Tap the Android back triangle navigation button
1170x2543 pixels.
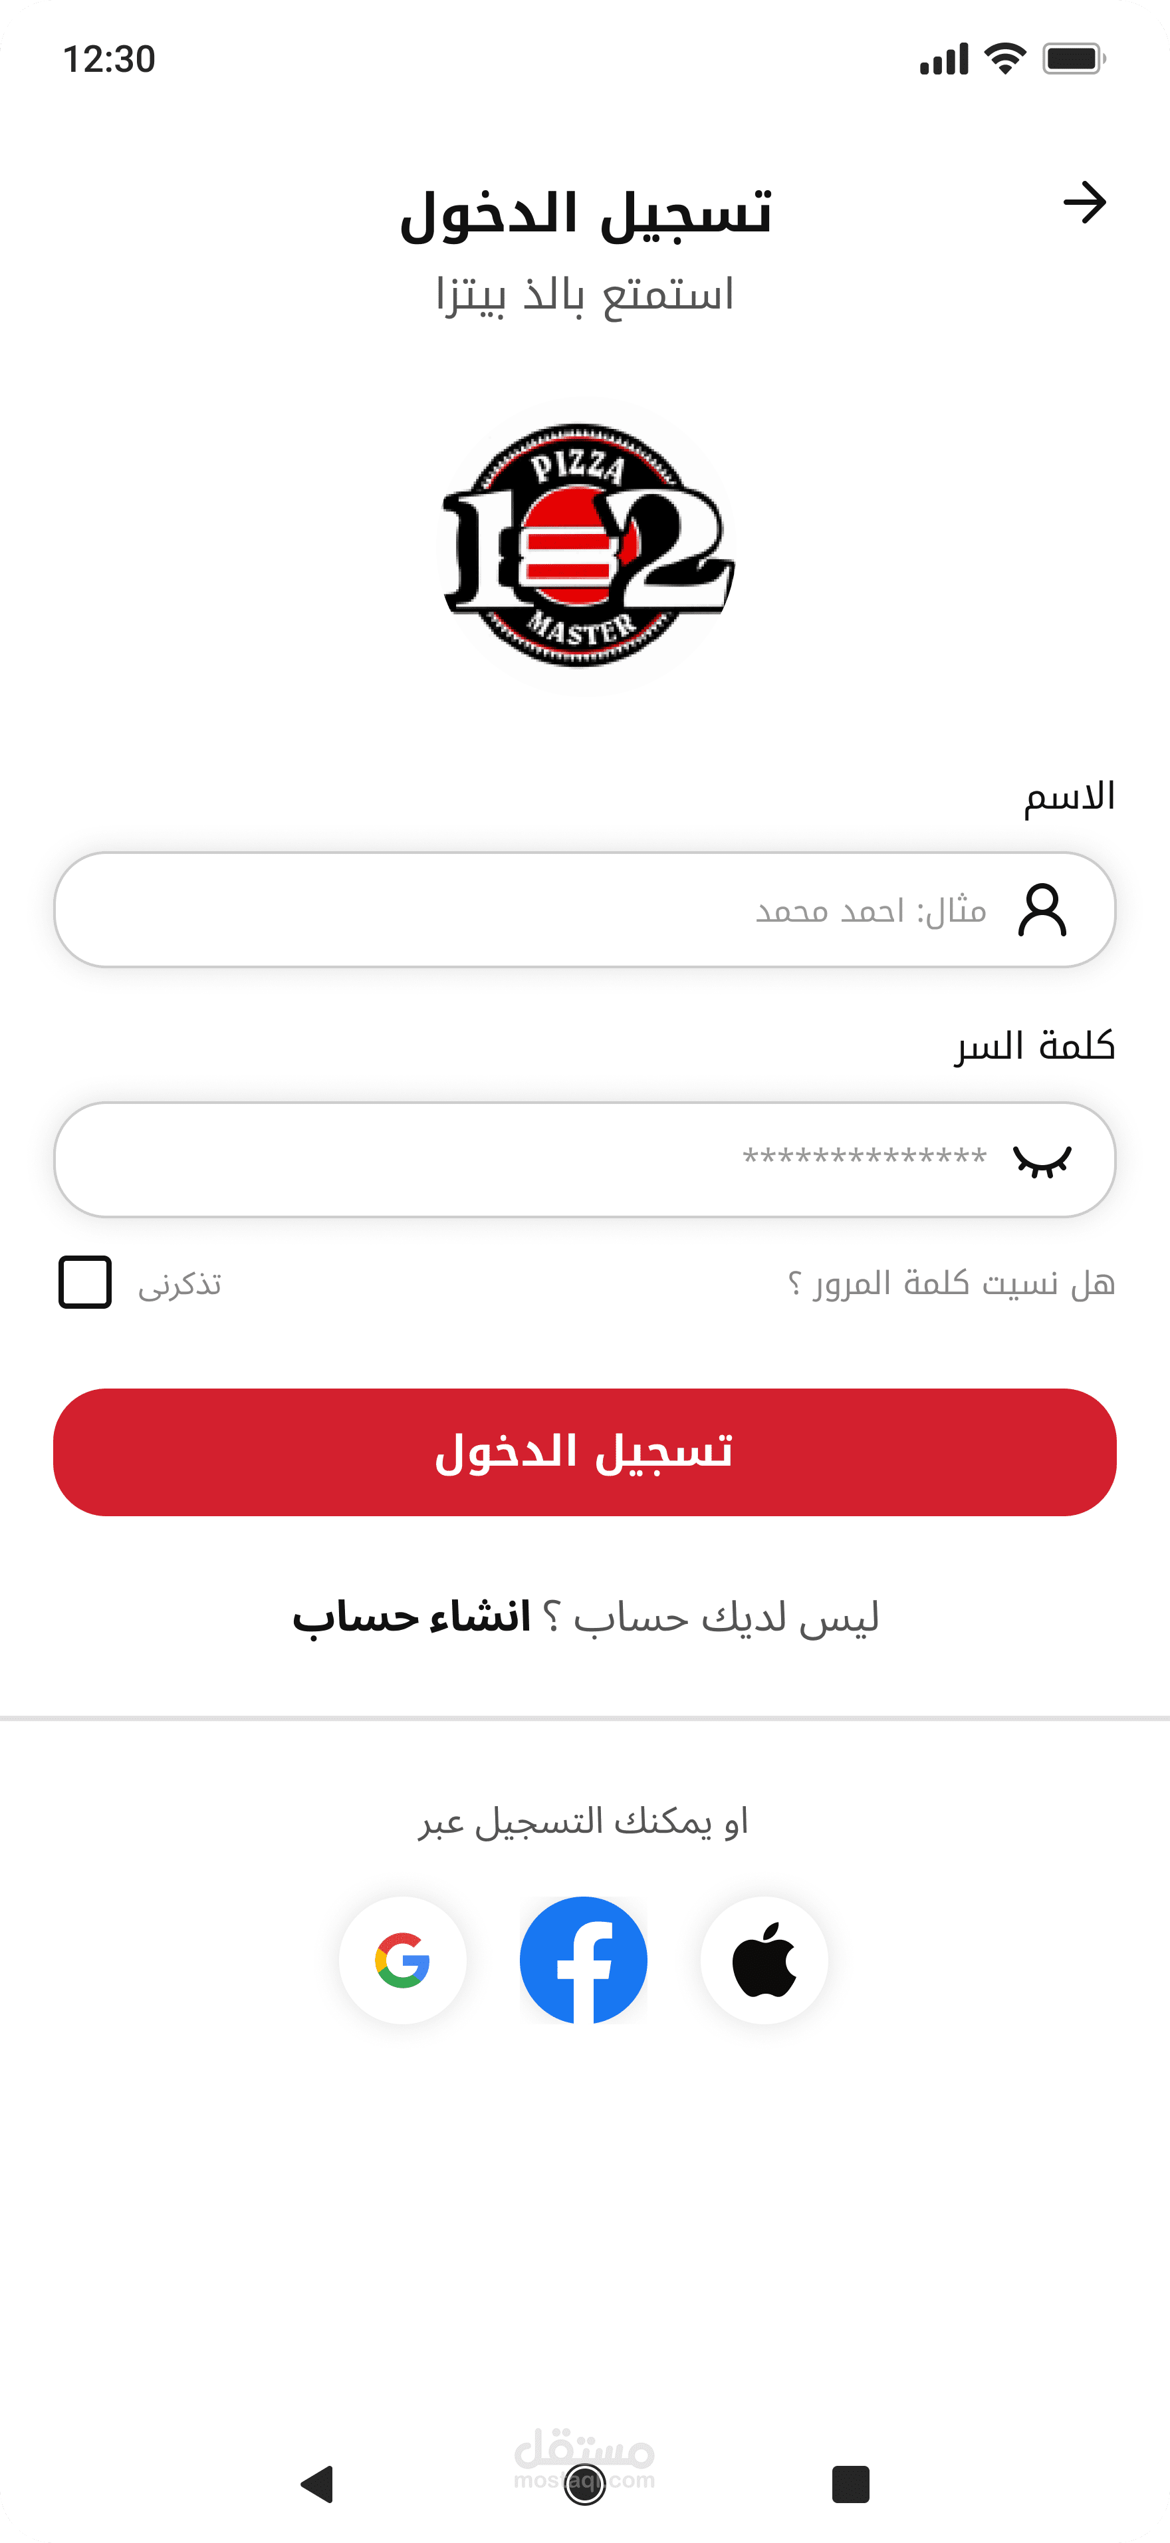click(318, 2484)
